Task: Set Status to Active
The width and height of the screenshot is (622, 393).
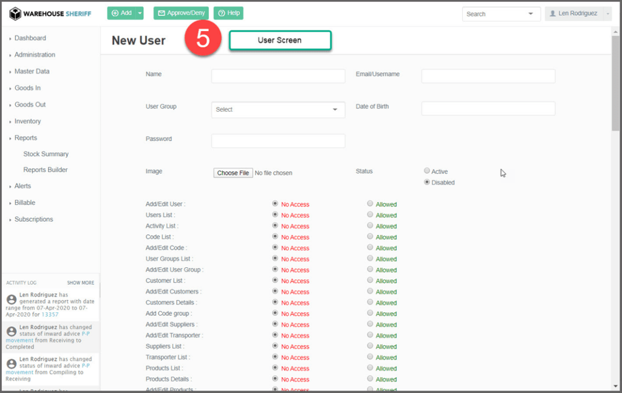Action: coord(427,171)
